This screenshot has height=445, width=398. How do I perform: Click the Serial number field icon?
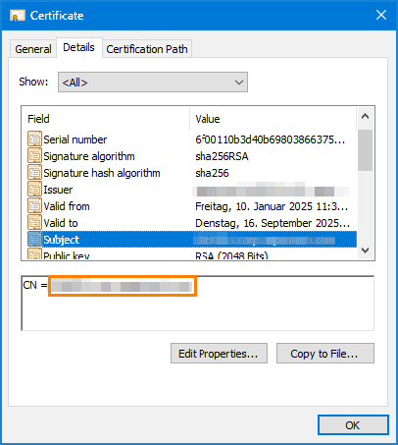tap(34, 139)
